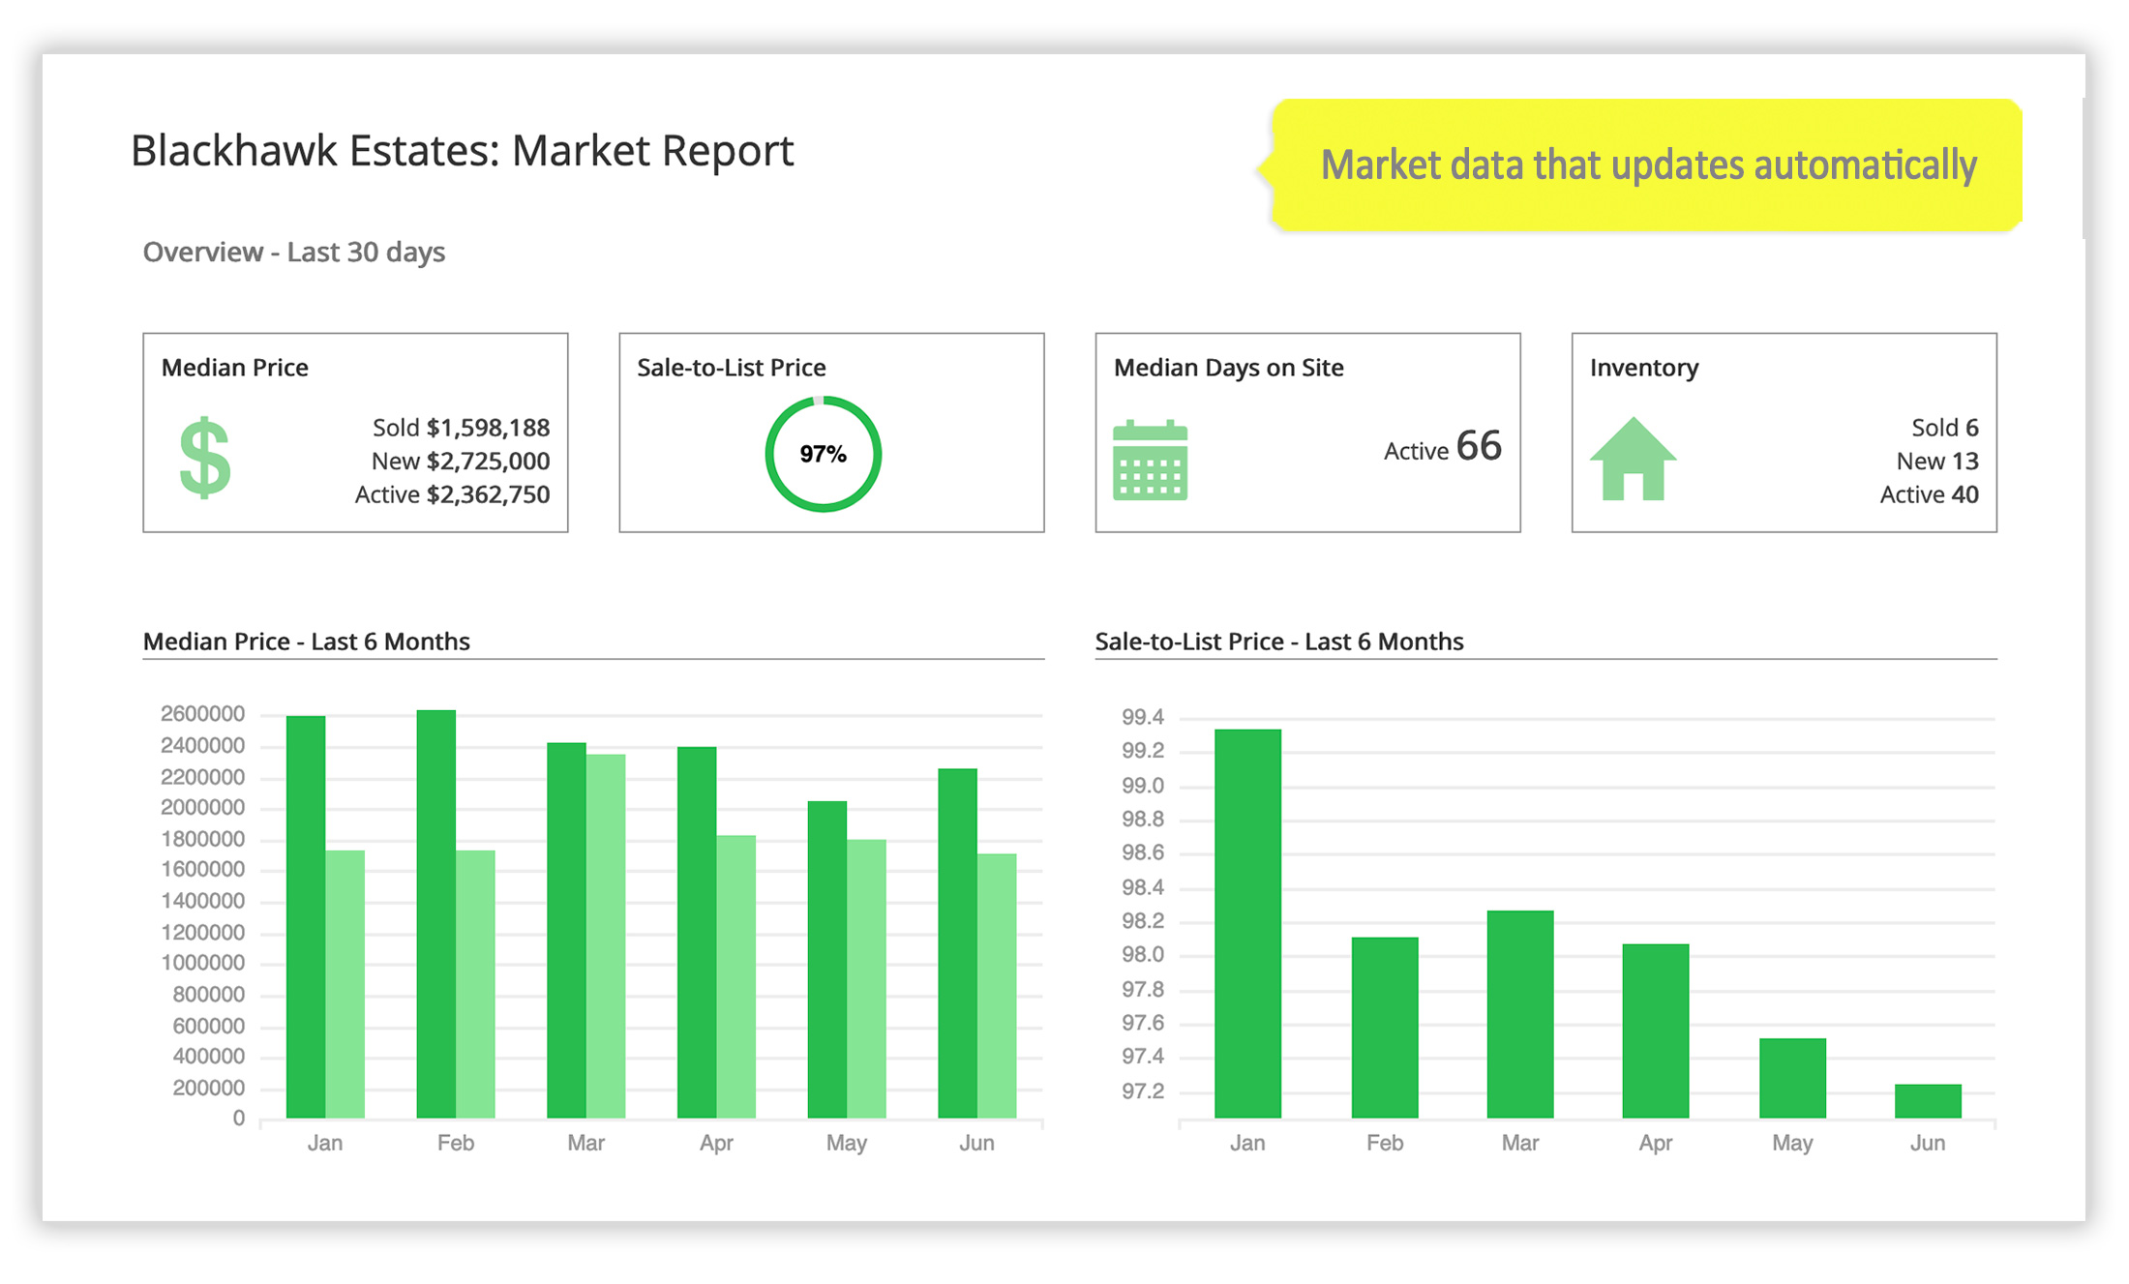Click the Sale-to-List Price - Last 6 Months heading
Screen dimensions: 2129x1284
point(1278,642)
